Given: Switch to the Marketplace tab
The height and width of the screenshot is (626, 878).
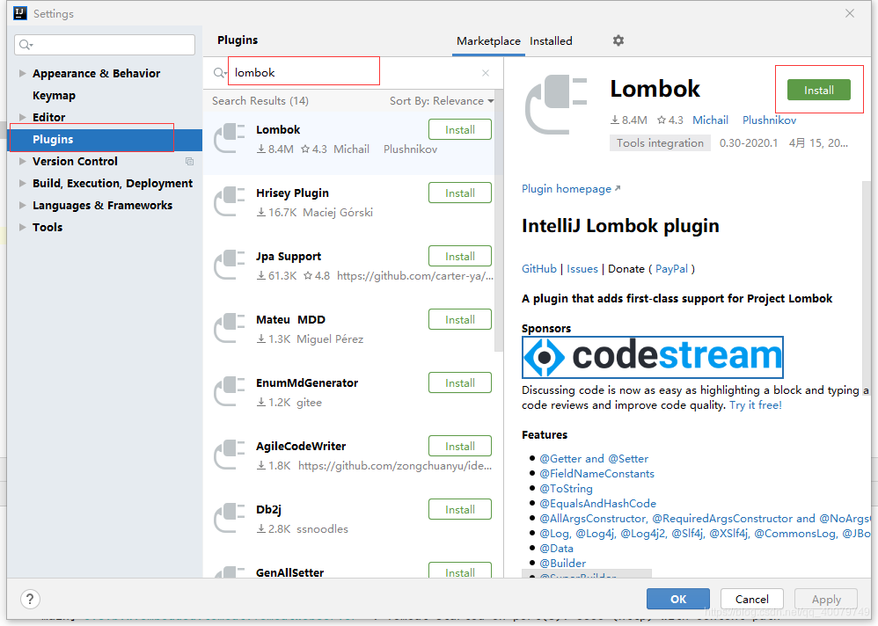Looking at the screenshot, I should tap(488, 40).
